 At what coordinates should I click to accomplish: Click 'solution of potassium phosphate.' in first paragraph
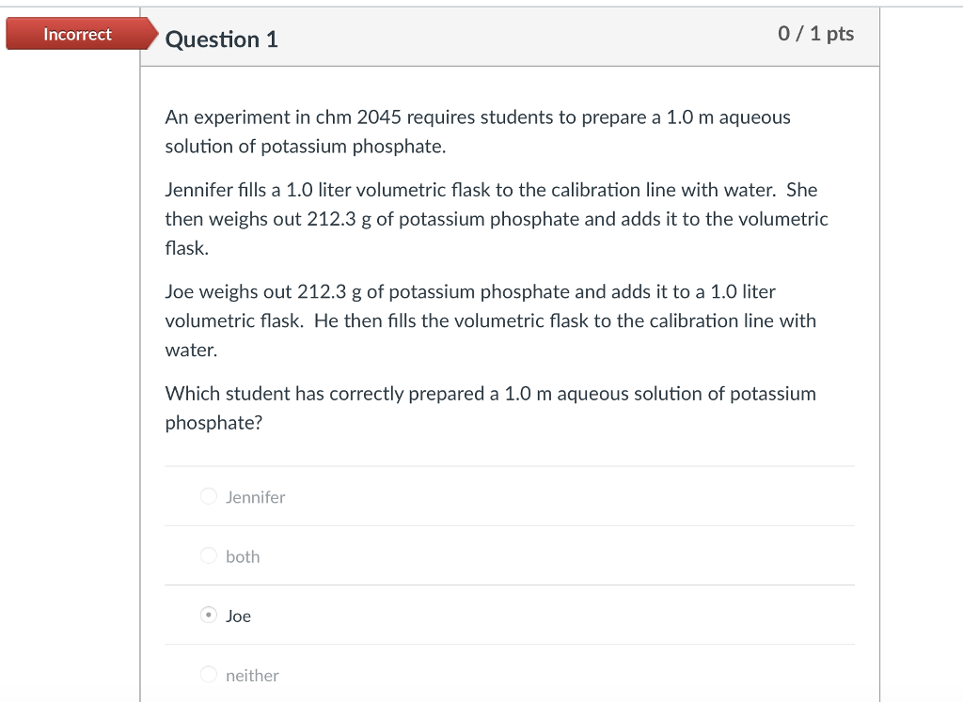click(306, 147)
